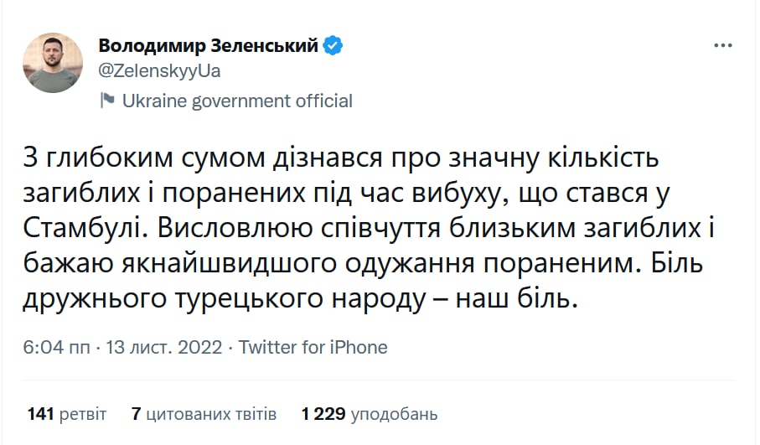The image size is (760, 445).
Task: Go to the @ZelenskyyUa handle
Action: pos(159,71)
